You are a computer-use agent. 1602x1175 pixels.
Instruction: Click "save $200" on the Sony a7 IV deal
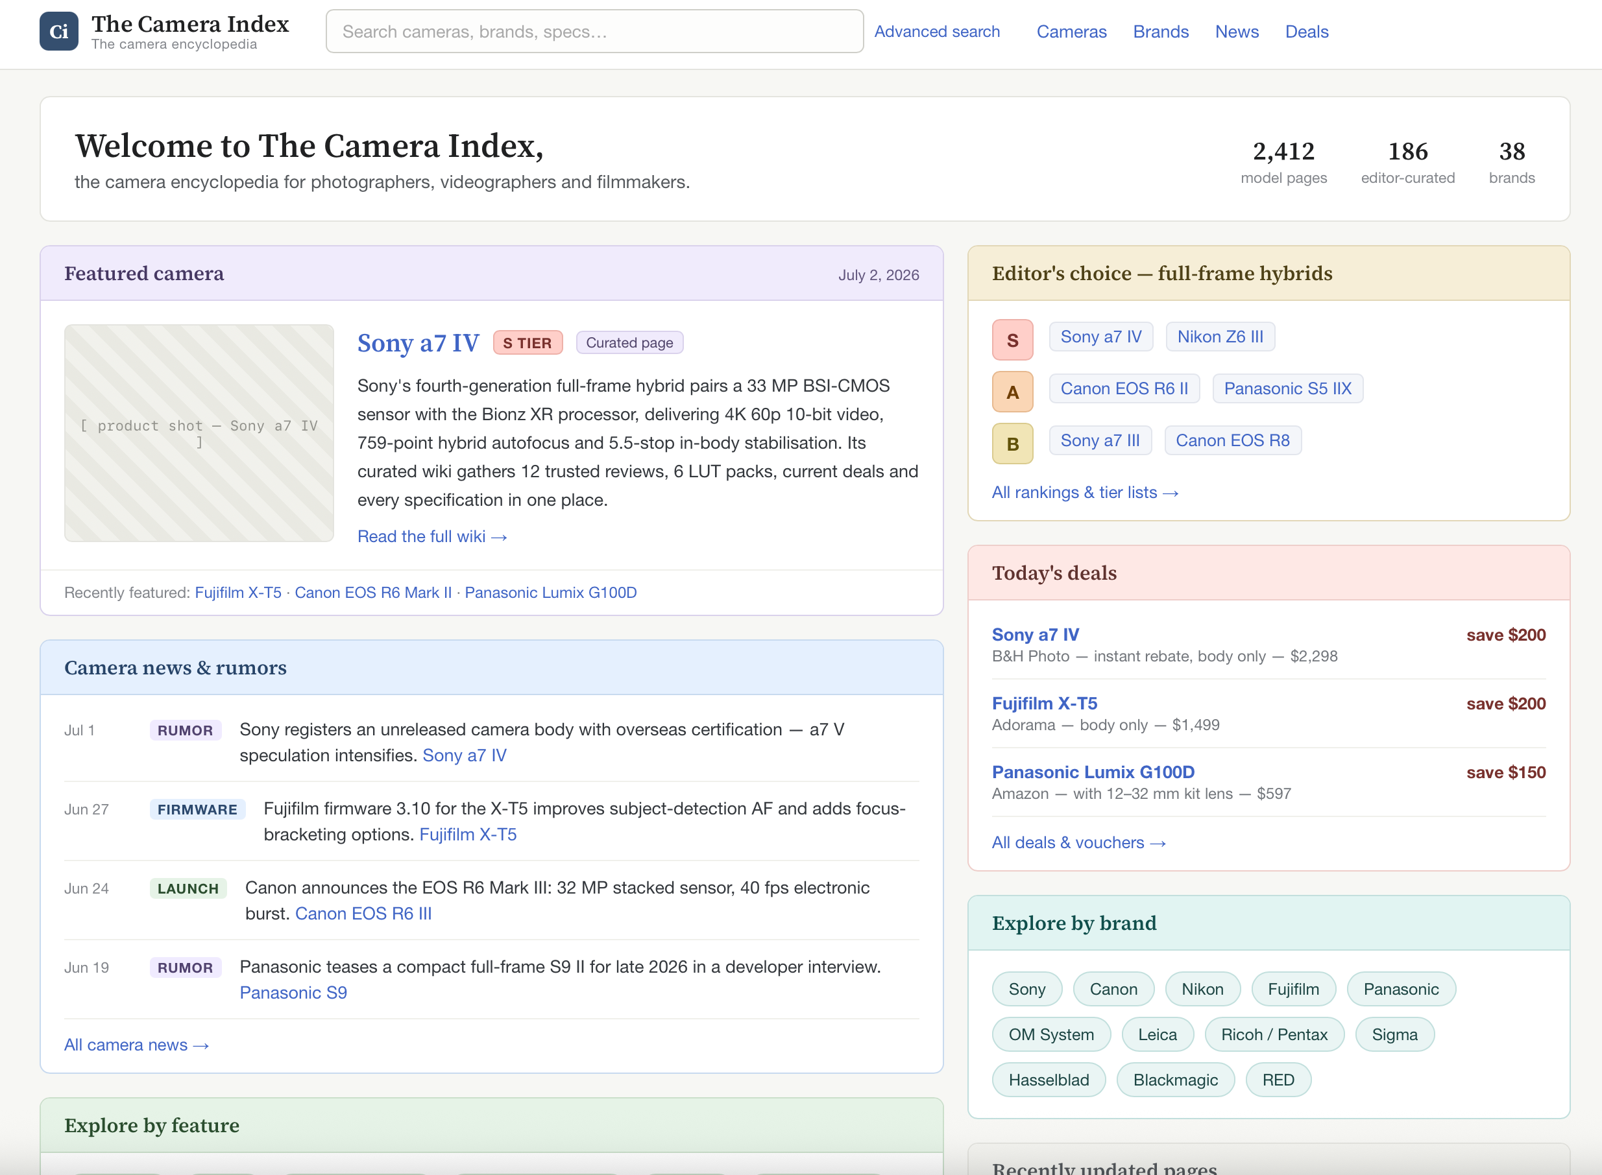(1506, 634)
